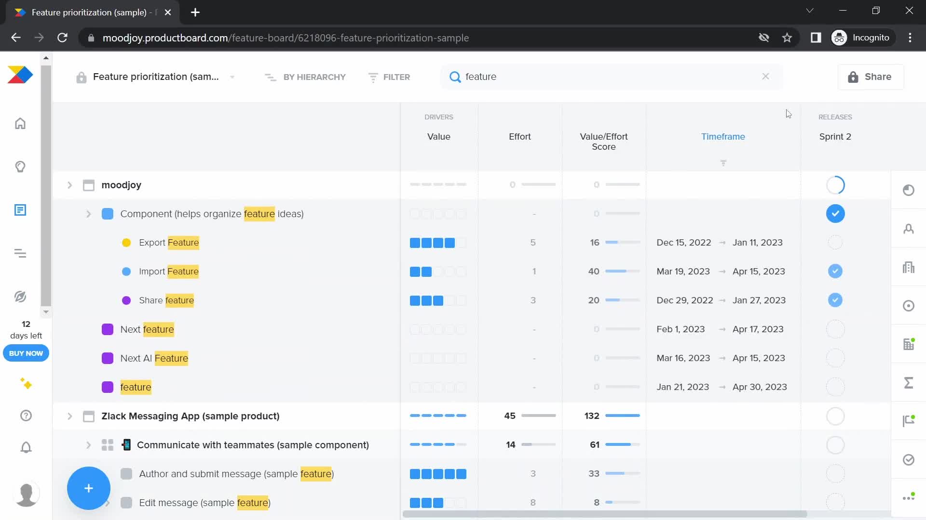The height and width of the screenshot is (520, 926).
Task: Toggle Sprint 2 release for Author and submit message
Action: click(835, 474)
